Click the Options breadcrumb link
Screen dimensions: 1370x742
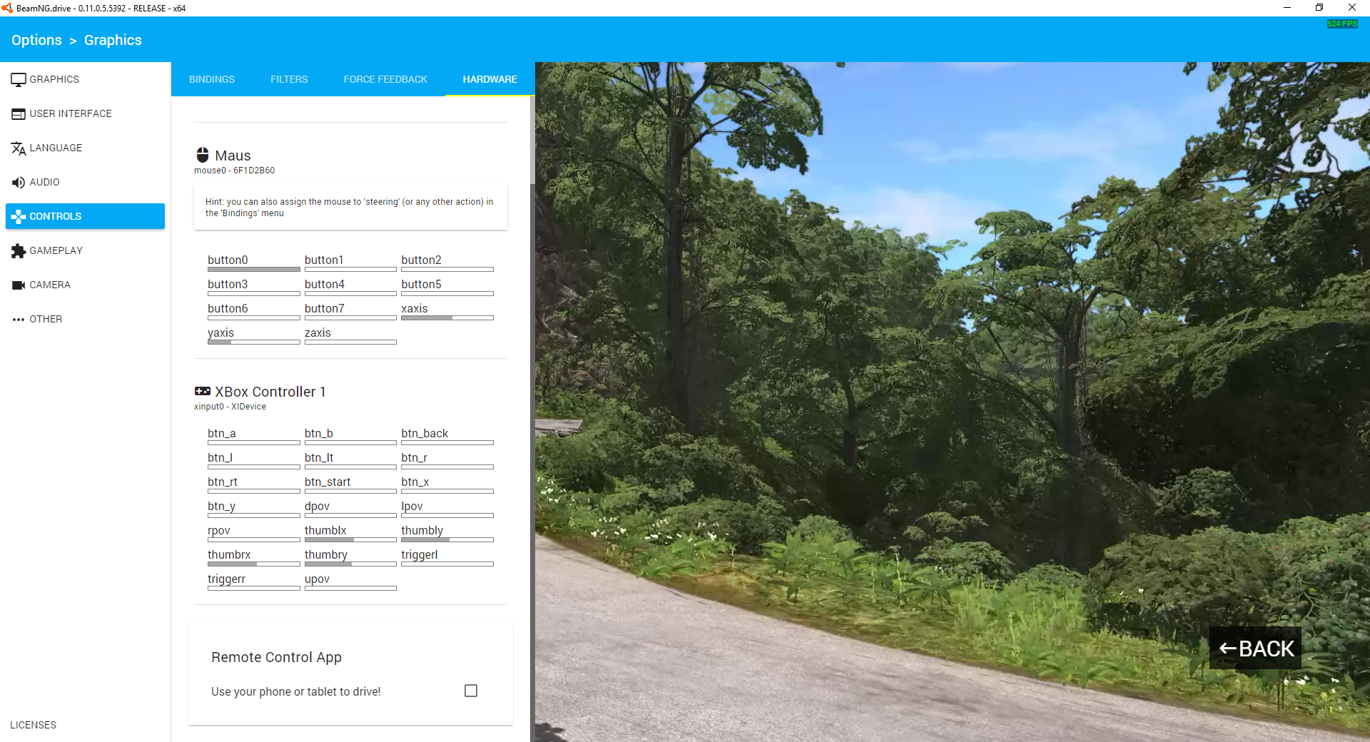point(36,40)
